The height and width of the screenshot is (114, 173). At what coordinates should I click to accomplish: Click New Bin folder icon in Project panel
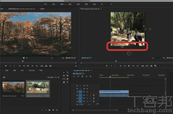49,110
